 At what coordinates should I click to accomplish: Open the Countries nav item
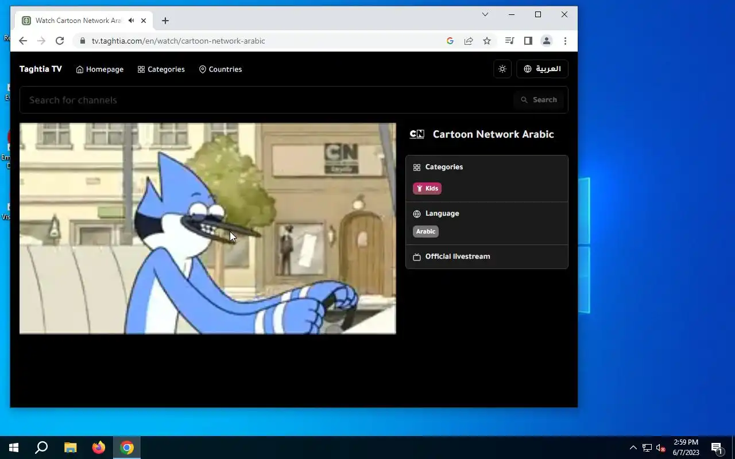[x=220, y=69]
